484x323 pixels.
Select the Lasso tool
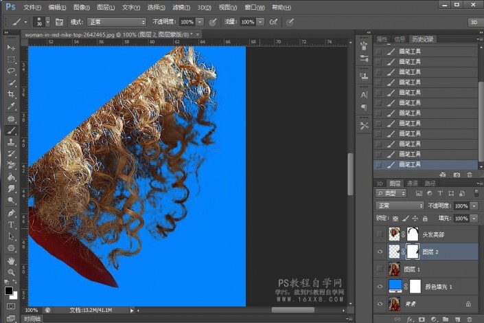11,70
